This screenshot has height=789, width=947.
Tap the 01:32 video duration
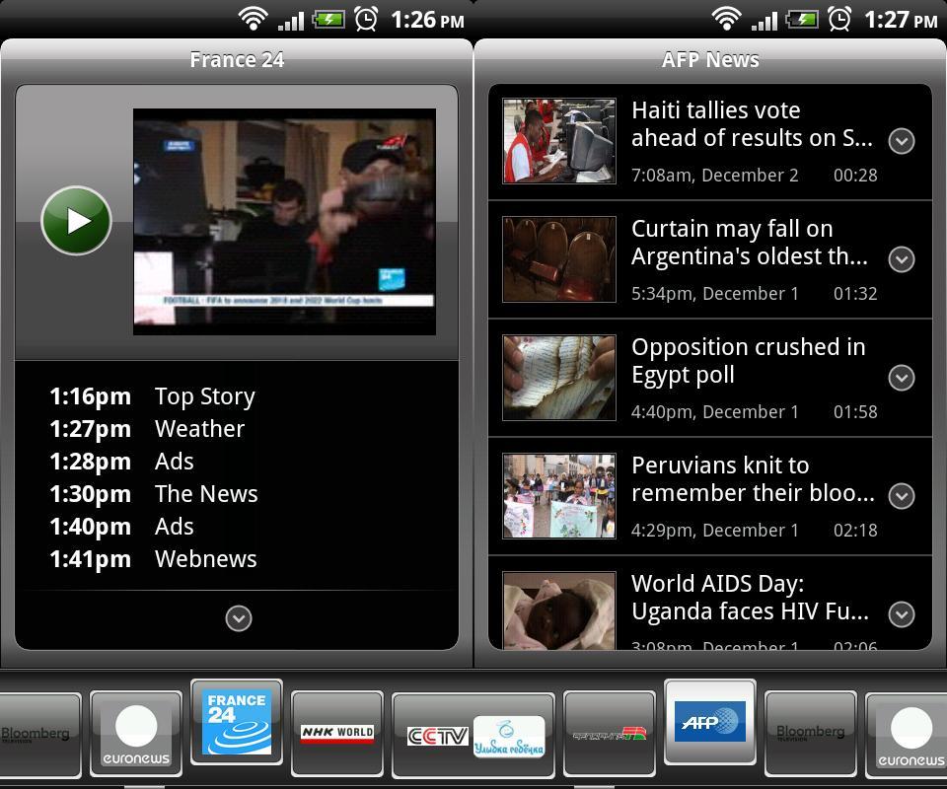855,294
